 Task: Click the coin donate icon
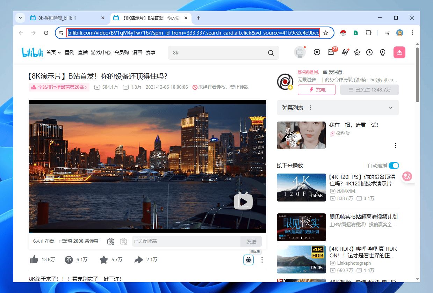pos(69,259)
